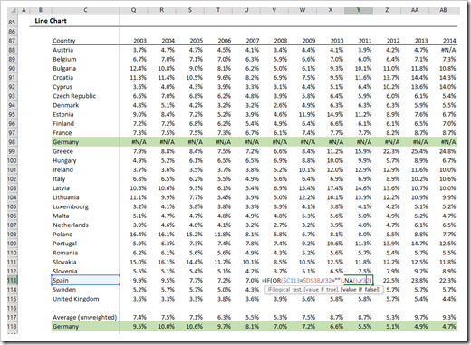Image resolution: width=471 pixels, height=345 pixels.
Task: Click the select-all corner triangle
Action: [12, 11]
